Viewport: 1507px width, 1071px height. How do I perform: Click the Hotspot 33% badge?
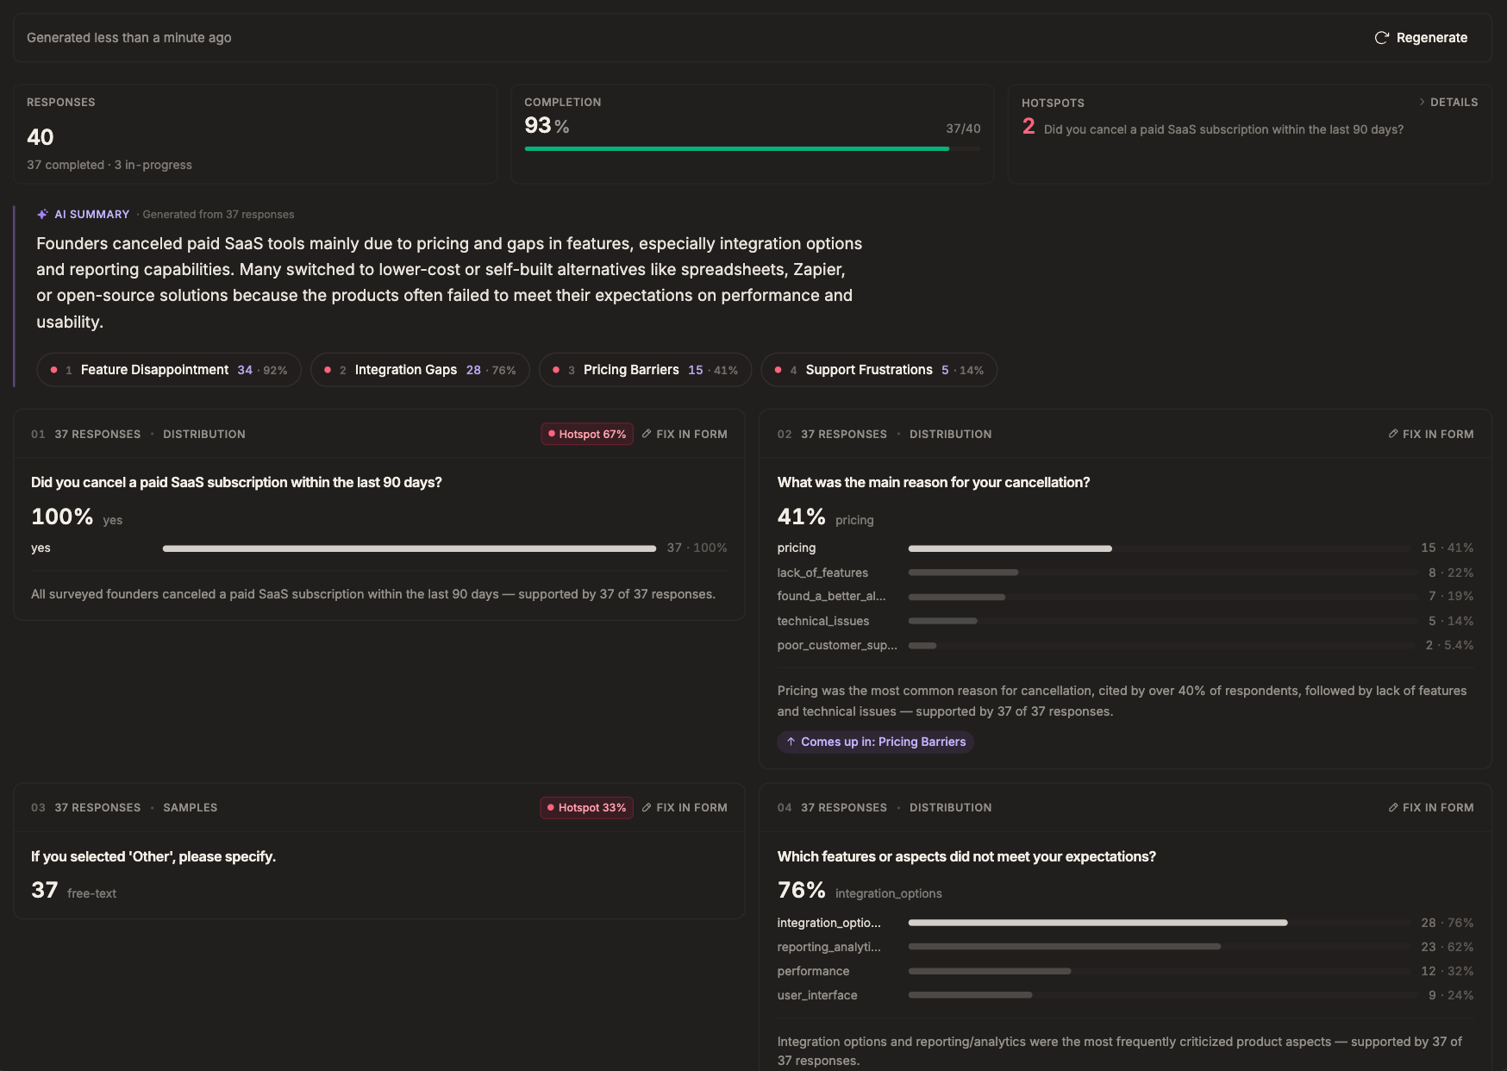[x=586, y=807]
